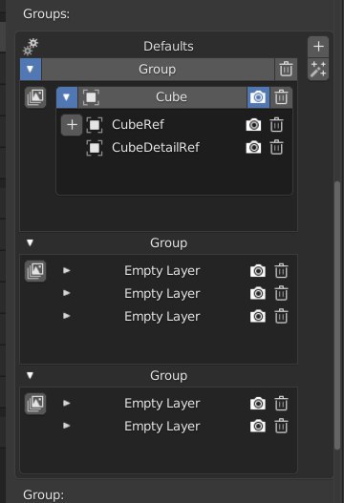The height and width of the screenshot is (503, 344).
Task: Click the object icon left of CubeDetailRef
Action: [x=95, y=148]
